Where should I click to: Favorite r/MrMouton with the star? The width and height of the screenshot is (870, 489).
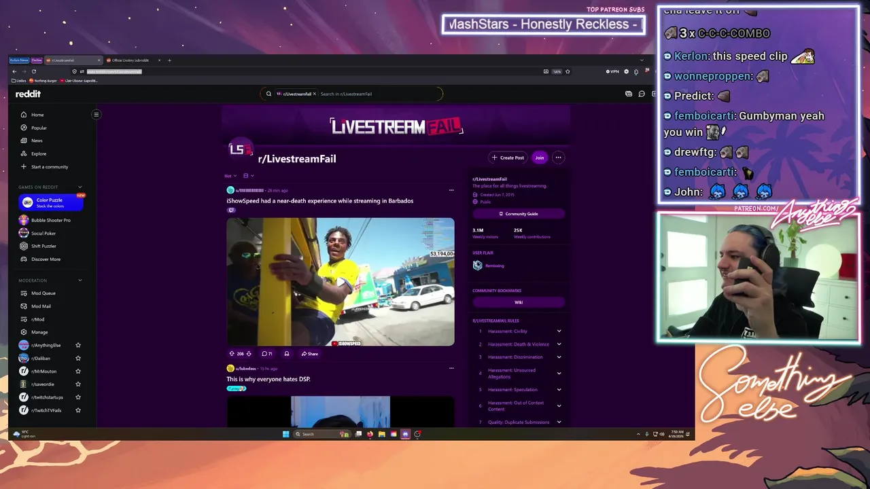coord(78,371)
